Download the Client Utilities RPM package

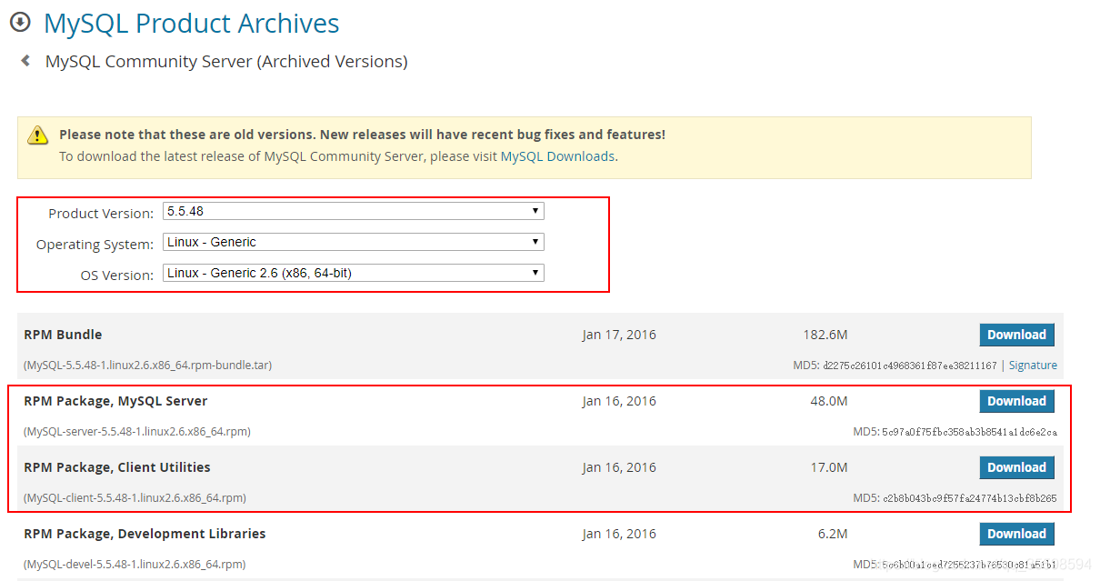pyautogui.click(x=1016, y=467)
